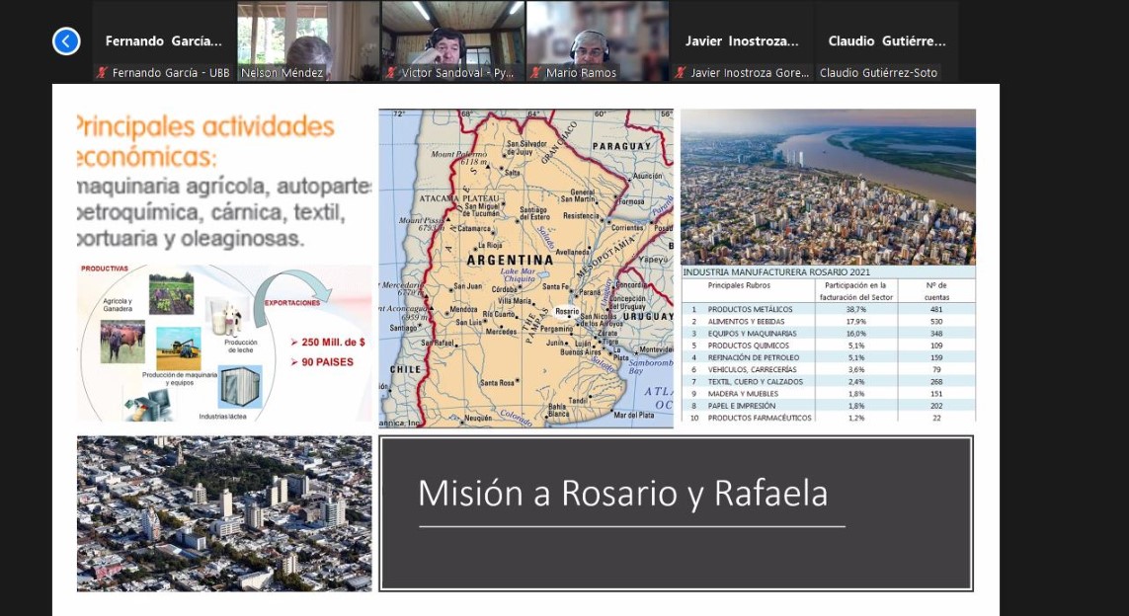
Task: Click the heading Principales actividades económicas
Action: (205, 141)
